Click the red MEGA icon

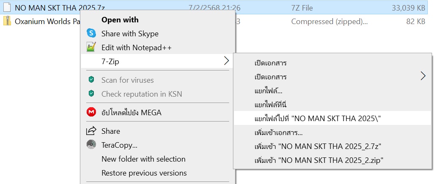point(91,112)
